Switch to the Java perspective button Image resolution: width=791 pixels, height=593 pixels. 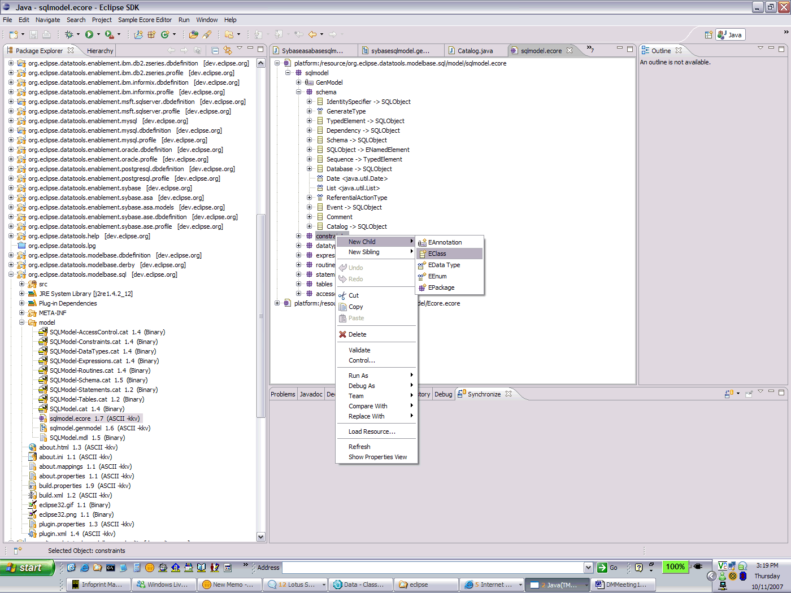pyautogui.click(x=730, y=35)
